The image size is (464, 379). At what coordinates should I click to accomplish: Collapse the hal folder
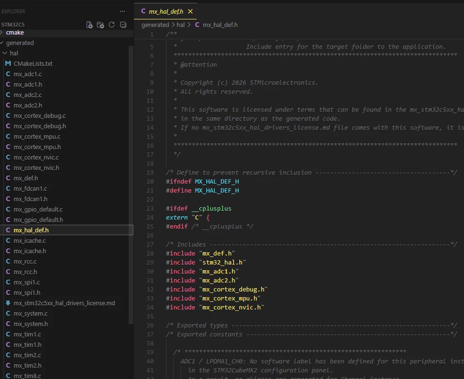tap(67, 53)
